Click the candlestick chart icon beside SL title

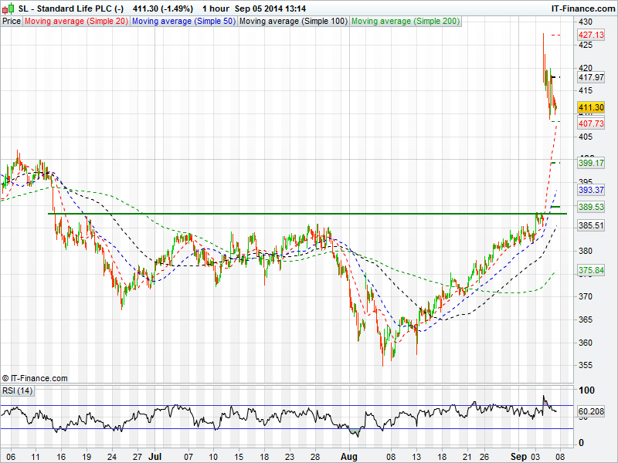tap(8, 8)
